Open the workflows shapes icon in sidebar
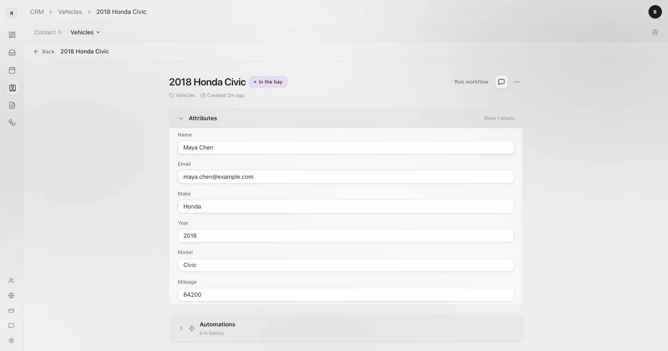668x351 pixels. coord(12,123)
